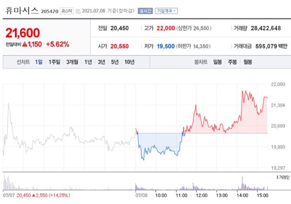Select the 주봉 weekly candle chart

tap(233, 62)
